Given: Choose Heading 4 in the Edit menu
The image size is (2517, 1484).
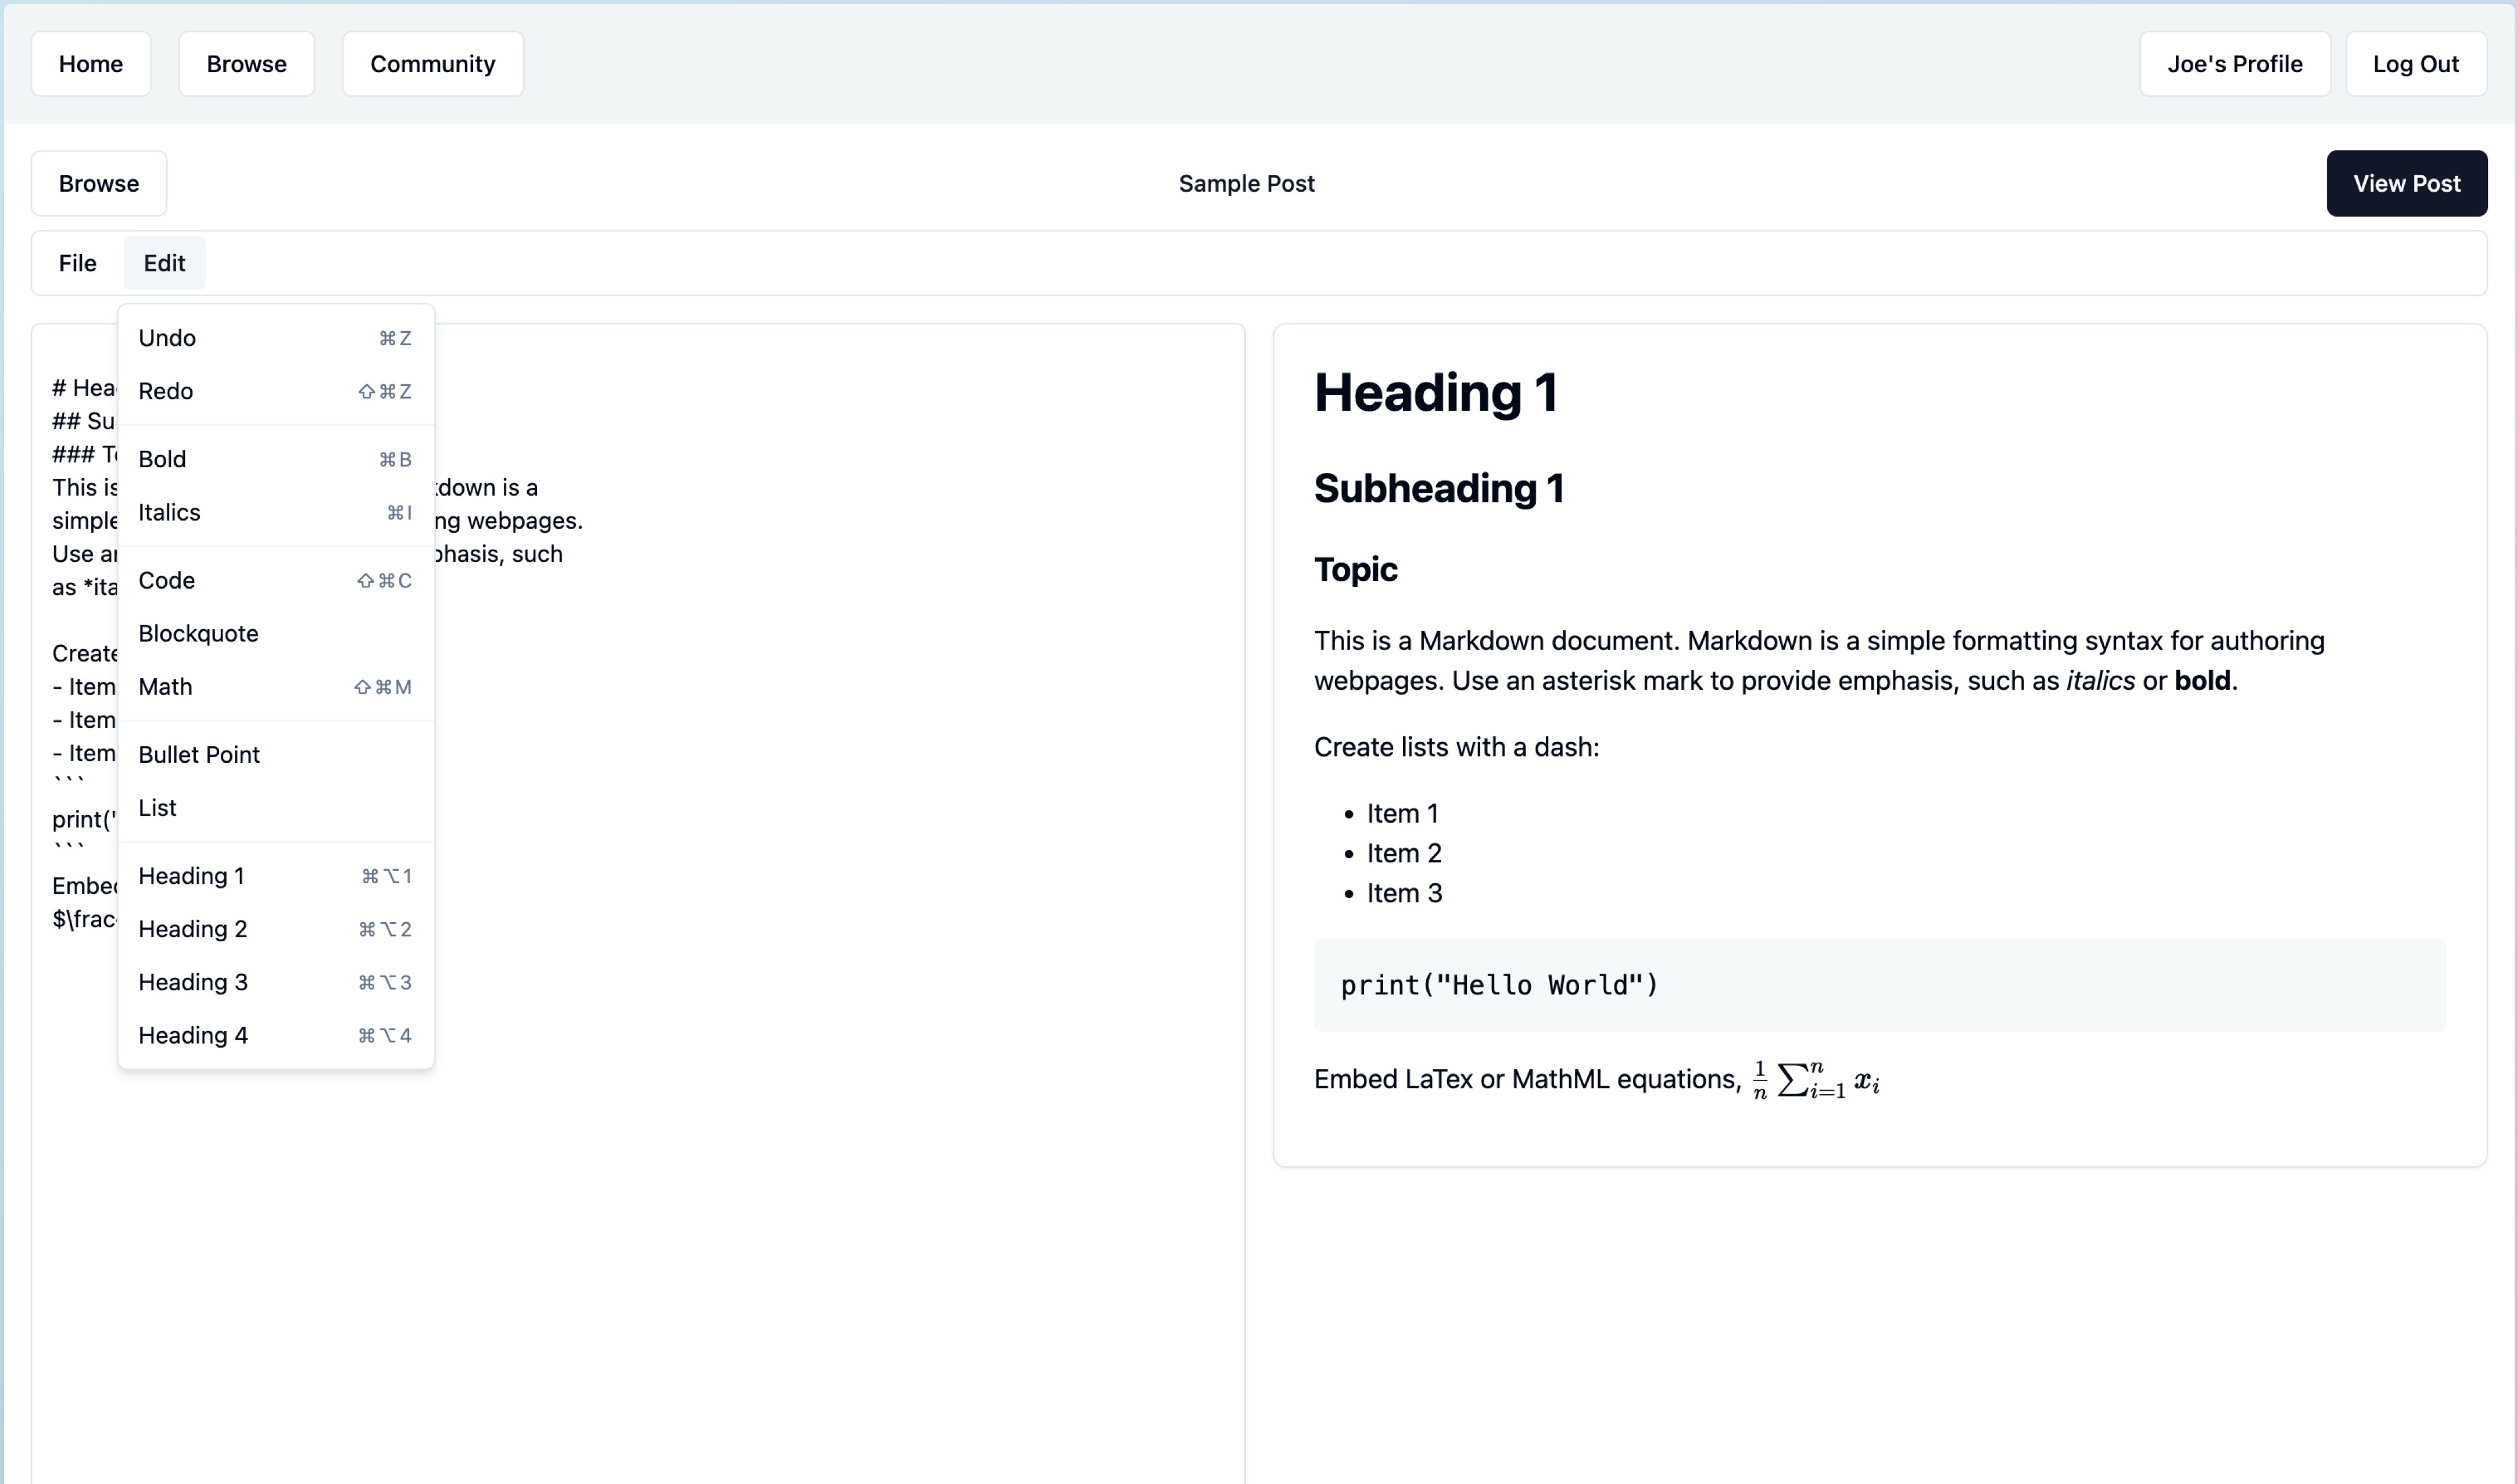Looking at the screenshot, I should click(x=276, y=1035).
